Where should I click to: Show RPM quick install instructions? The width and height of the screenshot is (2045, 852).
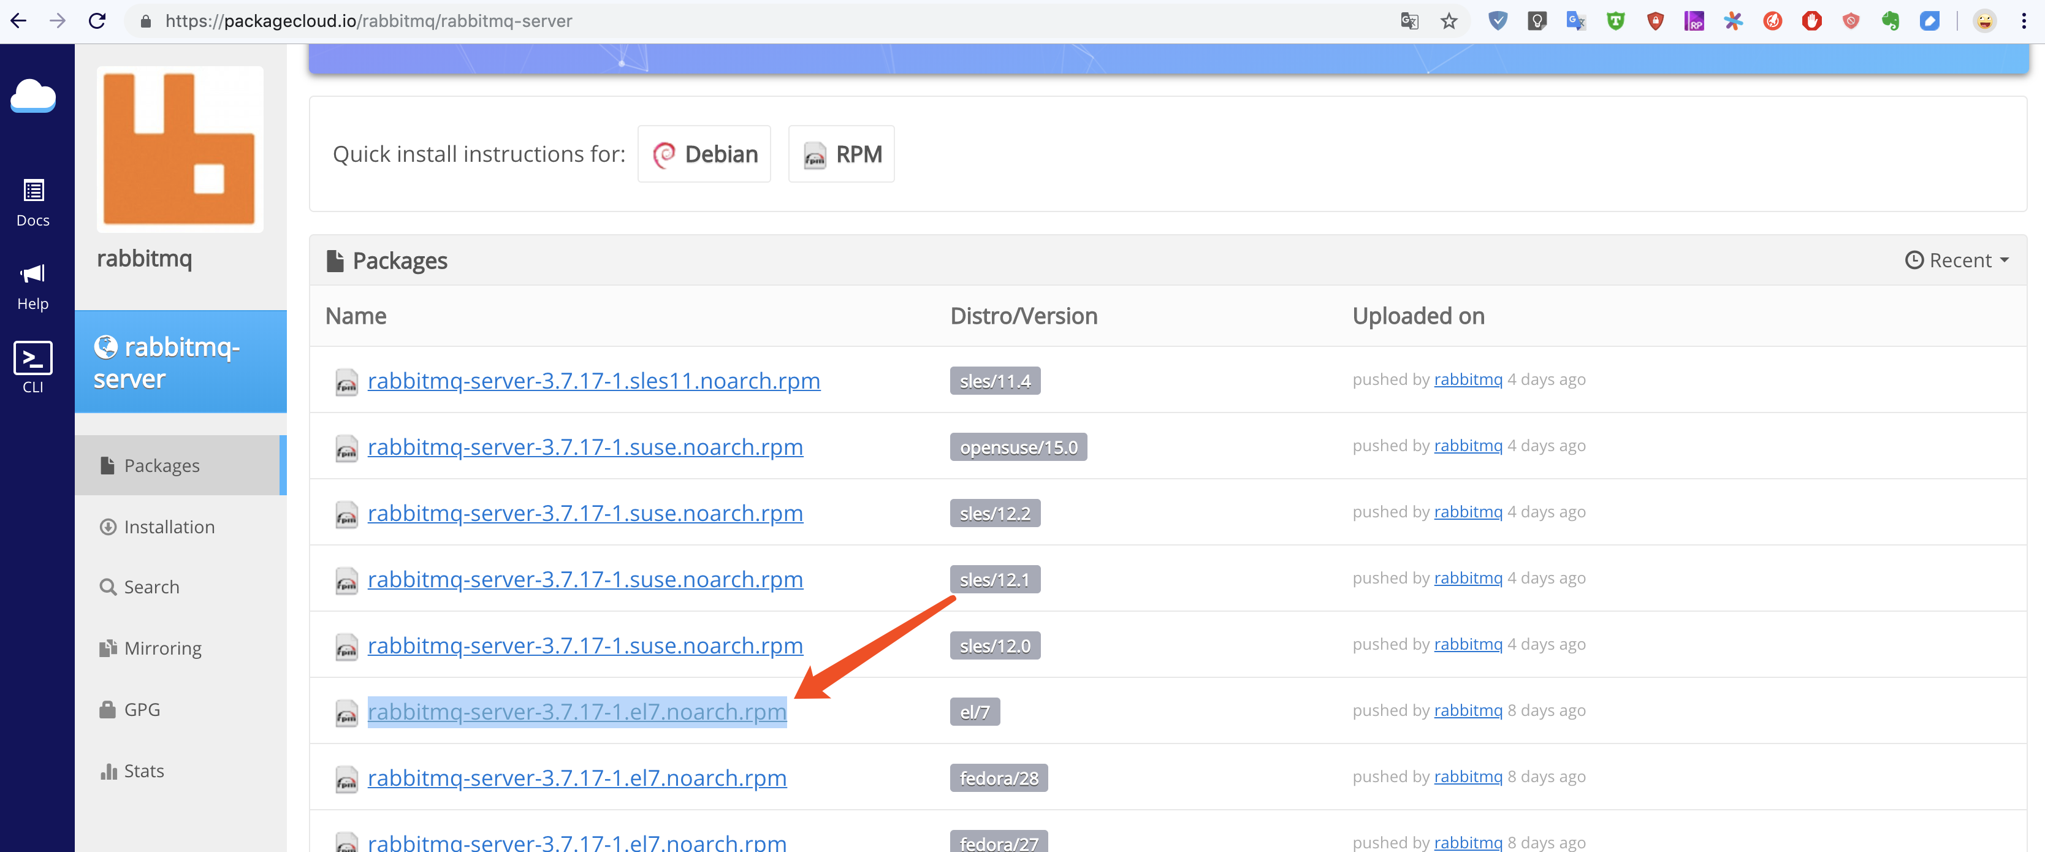click(842, 154)
